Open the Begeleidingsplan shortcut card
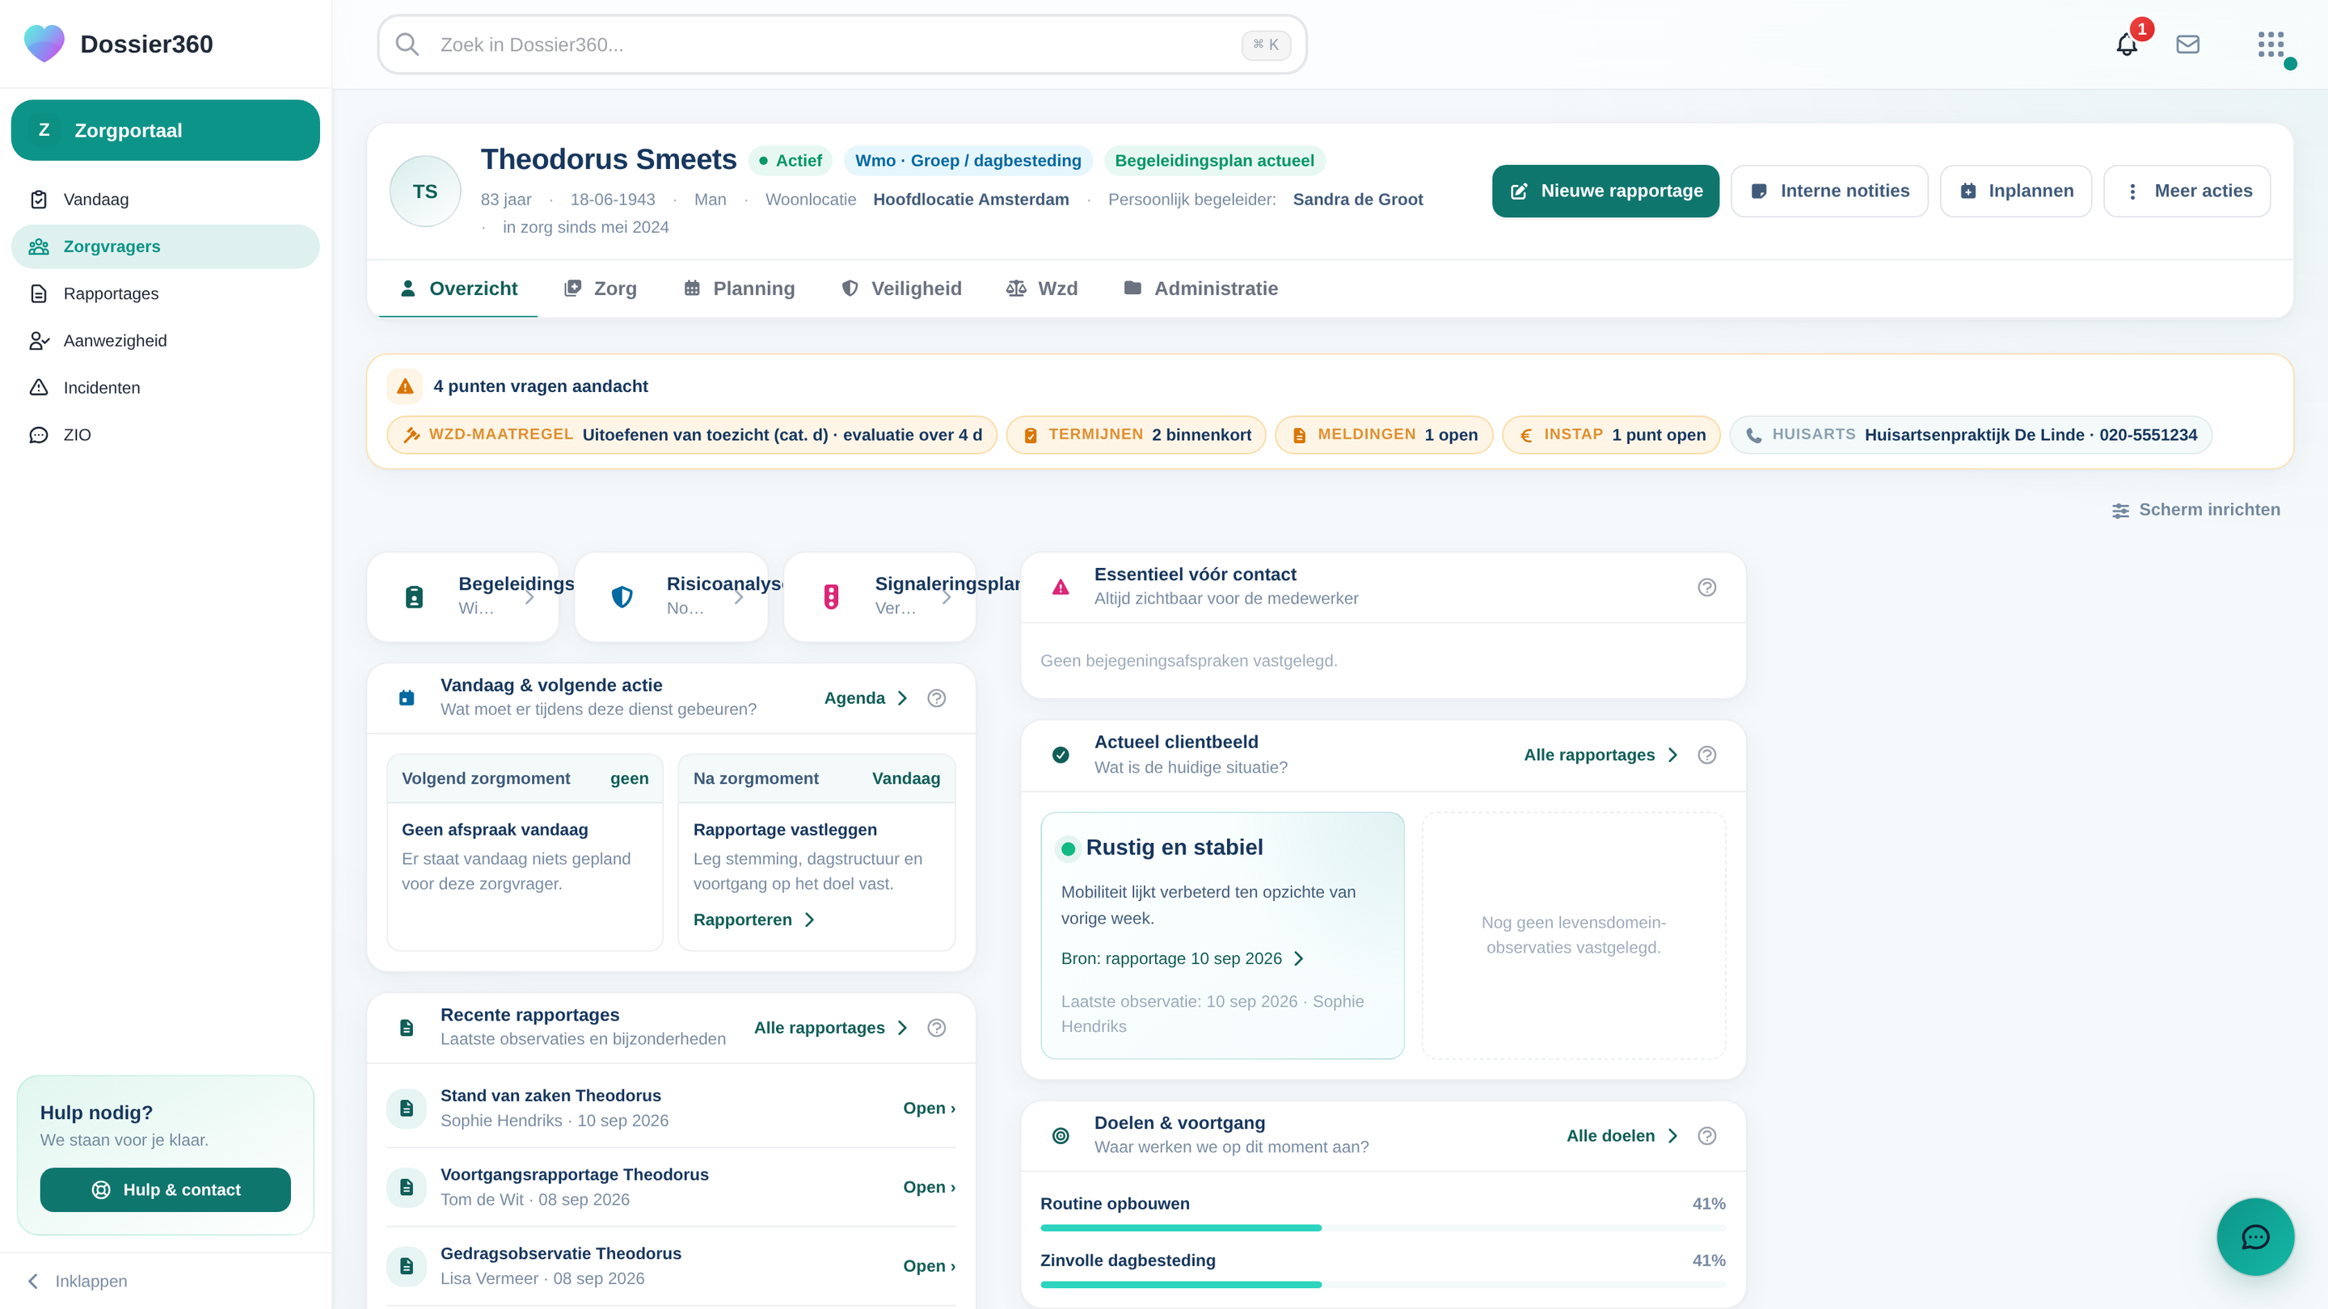The width and height of the screenshot is (2328, 1309). 462,596
